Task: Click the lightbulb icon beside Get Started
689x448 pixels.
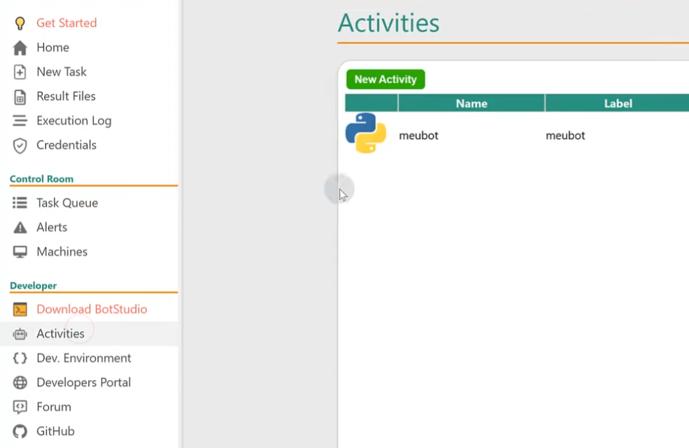Action: coord(20,23)
